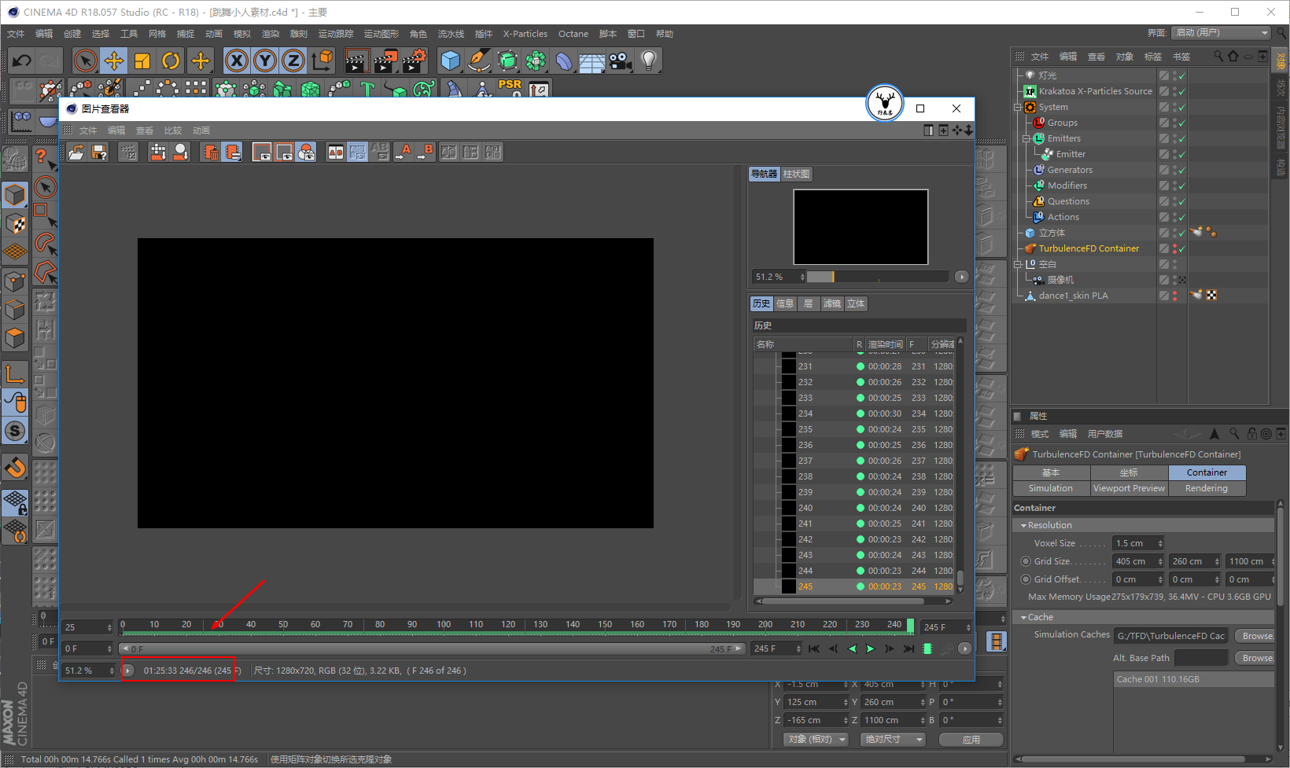Click Save image icon in Picture Viewer

click(99, 152)
